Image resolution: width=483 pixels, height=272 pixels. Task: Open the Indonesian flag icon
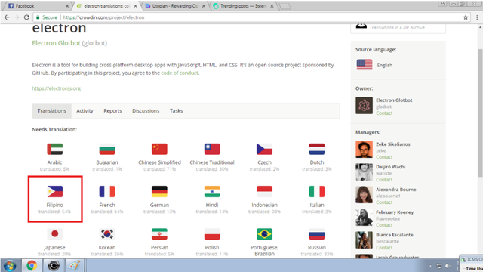(x=264, y=191)
